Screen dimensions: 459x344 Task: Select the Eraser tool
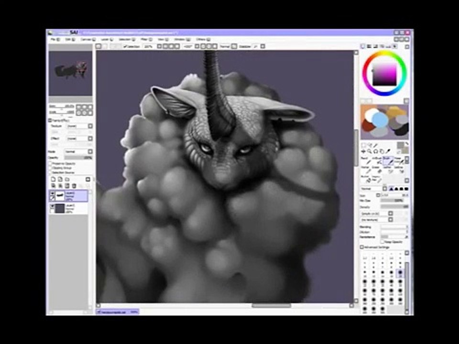(x=376, y=170)
